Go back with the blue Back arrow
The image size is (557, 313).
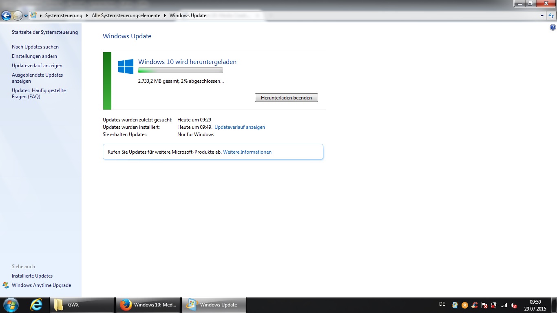pyautogui.click(x=6, y=15)
